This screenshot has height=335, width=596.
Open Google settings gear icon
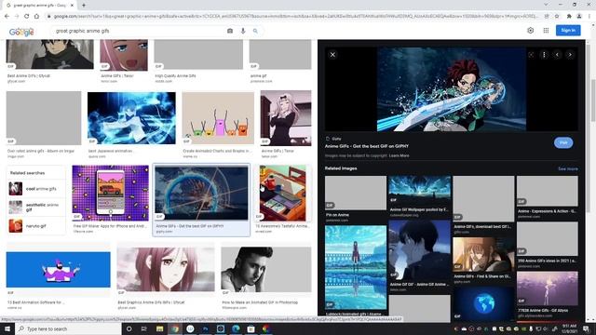530,31
